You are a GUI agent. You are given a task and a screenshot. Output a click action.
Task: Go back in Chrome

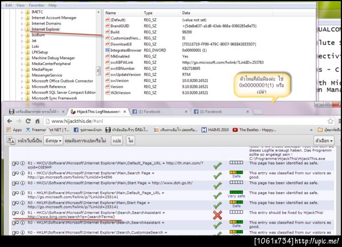pyautogui.click(x=9, y=121)
